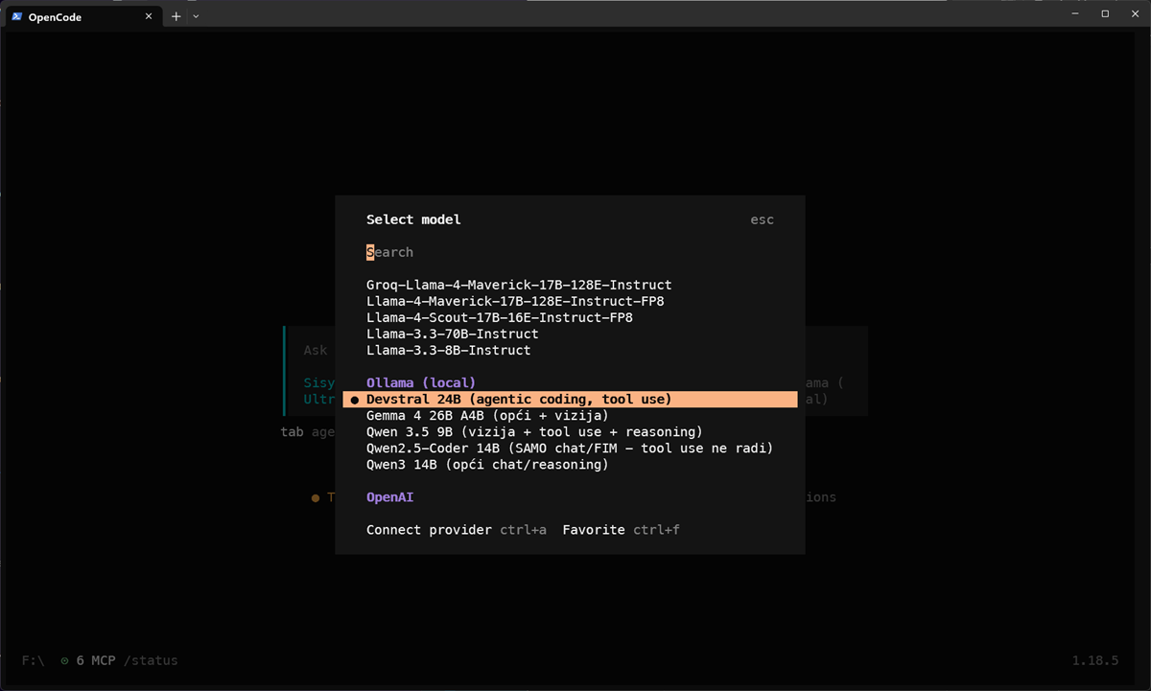This screenshot has height=691, width=1151.
Task: Click the 6 MCP status text
Action: [96, 660]
